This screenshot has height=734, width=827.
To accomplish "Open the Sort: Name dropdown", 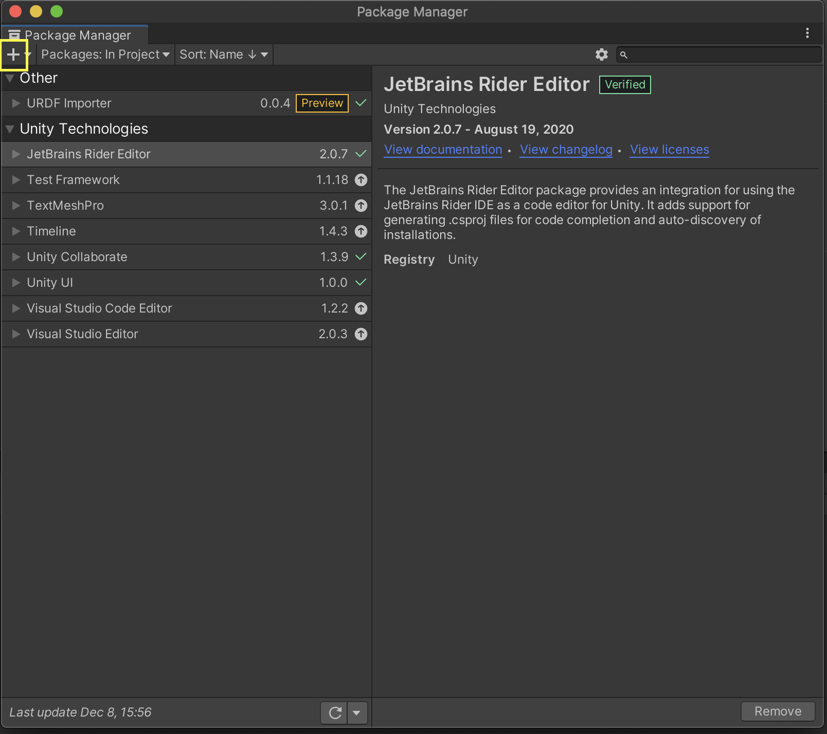I will click(224, 54).
